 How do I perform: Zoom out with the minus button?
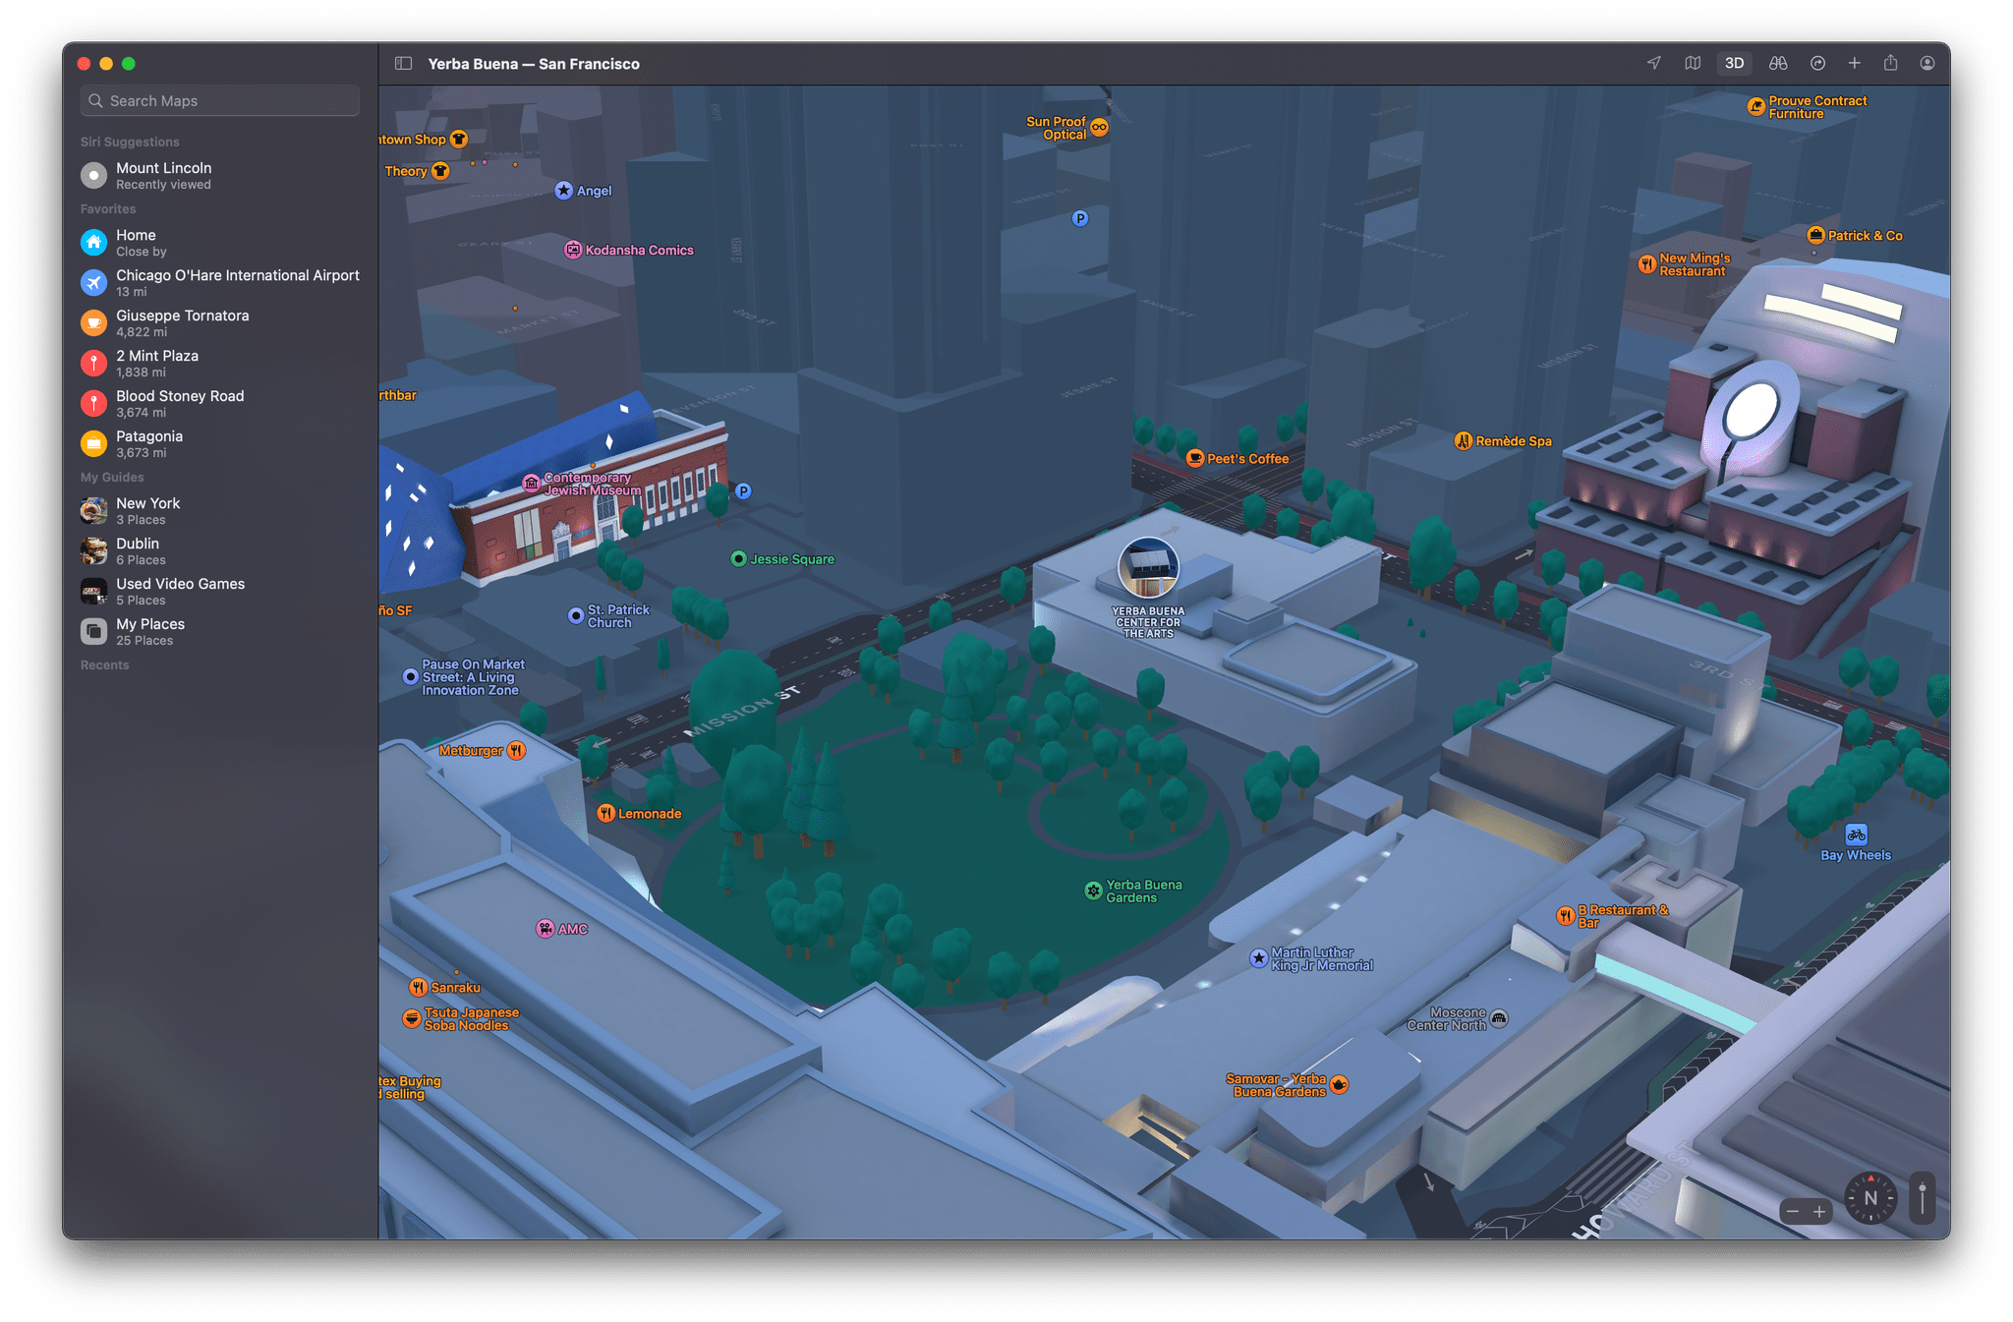(x=1793, y=1211)
